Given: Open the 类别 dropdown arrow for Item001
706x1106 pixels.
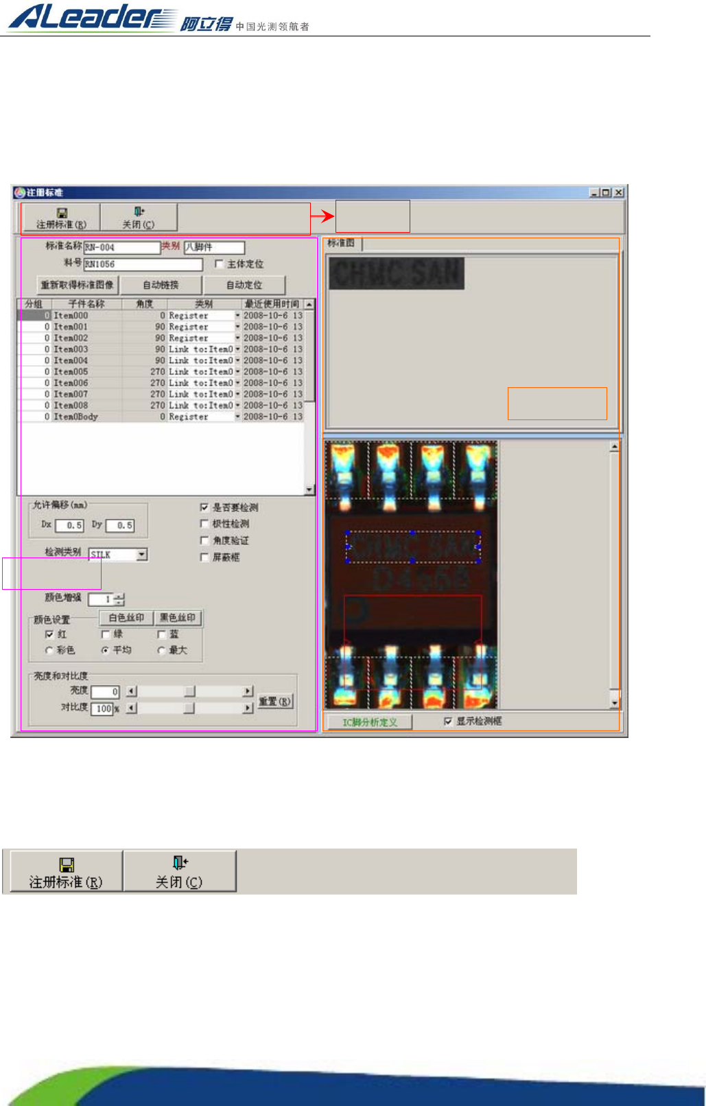Looking at the screenshot, I should click(x=237, y=327).
